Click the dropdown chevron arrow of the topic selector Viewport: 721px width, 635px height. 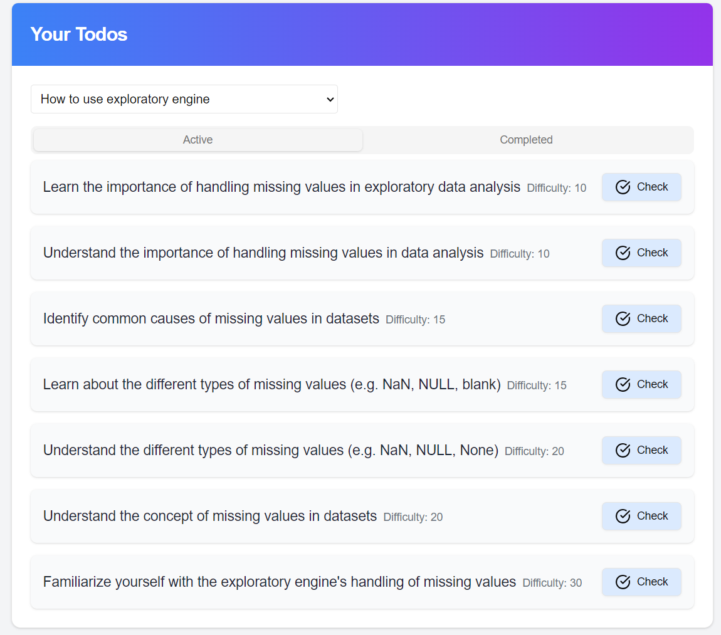click(x=331, y=100)
